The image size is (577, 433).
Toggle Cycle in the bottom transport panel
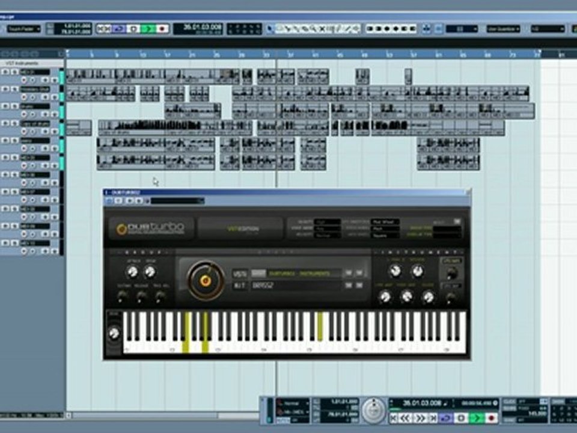(446, 418)
